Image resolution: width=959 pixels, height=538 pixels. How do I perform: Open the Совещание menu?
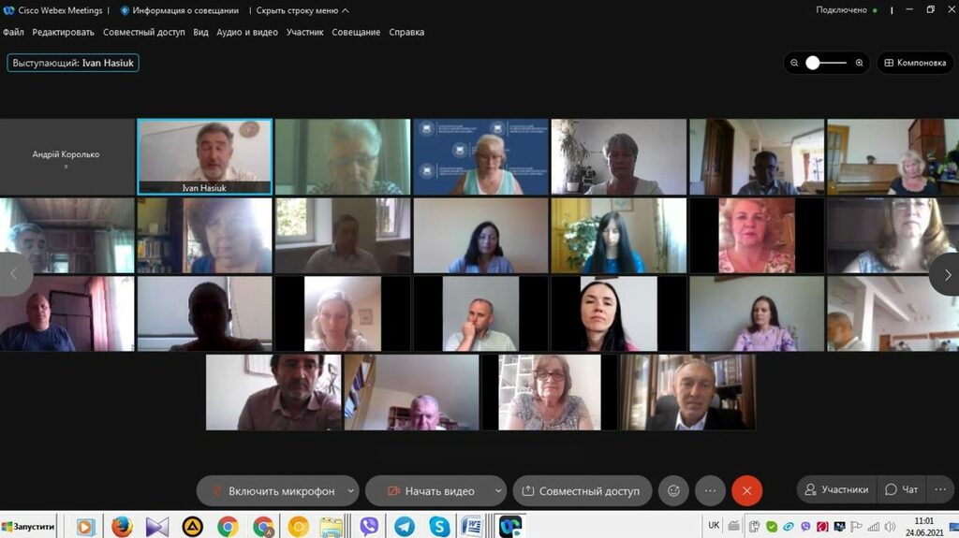[356, 32]
